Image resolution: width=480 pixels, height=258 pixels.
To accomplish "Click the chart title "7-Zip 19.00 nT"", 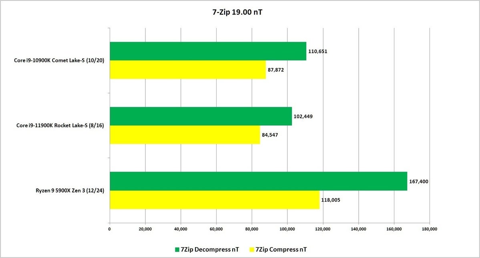I will (x=237, y=12).
